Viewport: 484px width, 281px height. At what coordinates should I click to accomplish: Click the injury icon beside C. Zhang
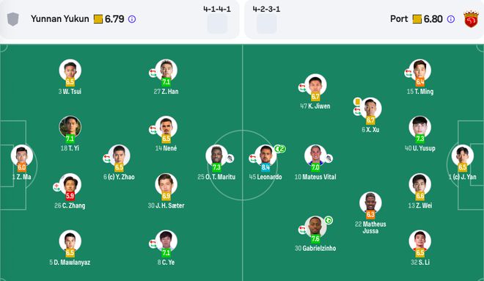[x=56, y=187]
